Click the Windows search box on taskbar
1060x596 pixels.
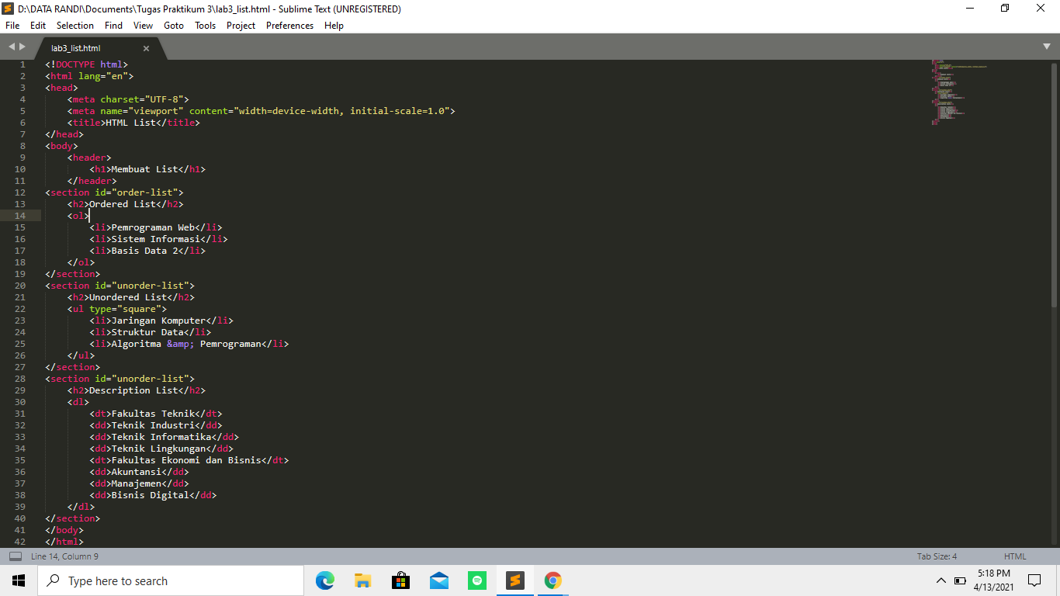coord(171,580)
